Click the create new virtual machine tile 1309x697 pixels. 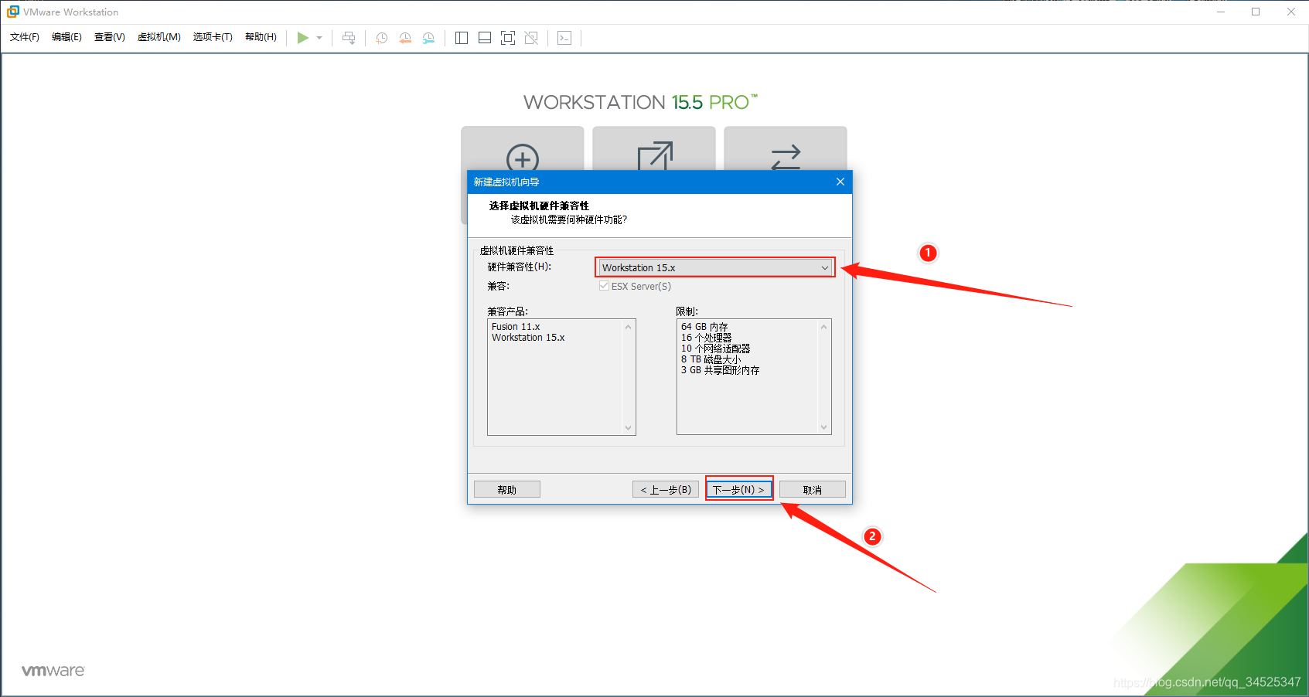click(523, 148)
